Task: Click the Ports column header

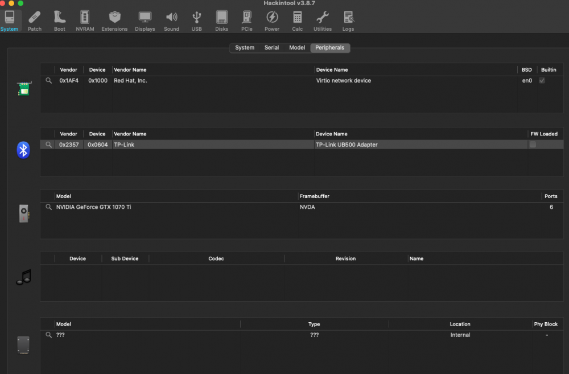Action: tap(551, 196)
